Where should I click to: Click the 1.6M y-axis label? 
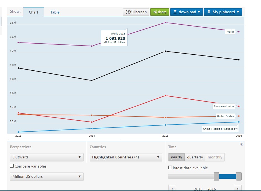[x=13, y=23]
